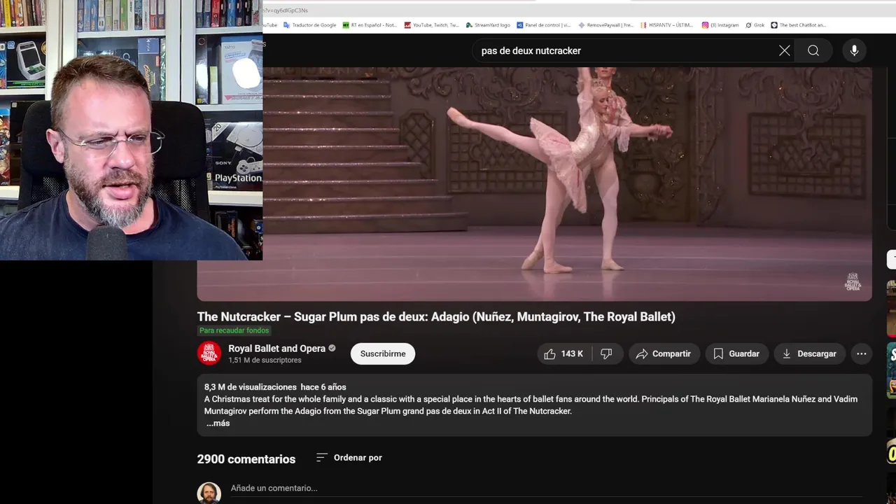Open the Traductor de Google bookmark

pyautogui.click(x=309, y=25)
